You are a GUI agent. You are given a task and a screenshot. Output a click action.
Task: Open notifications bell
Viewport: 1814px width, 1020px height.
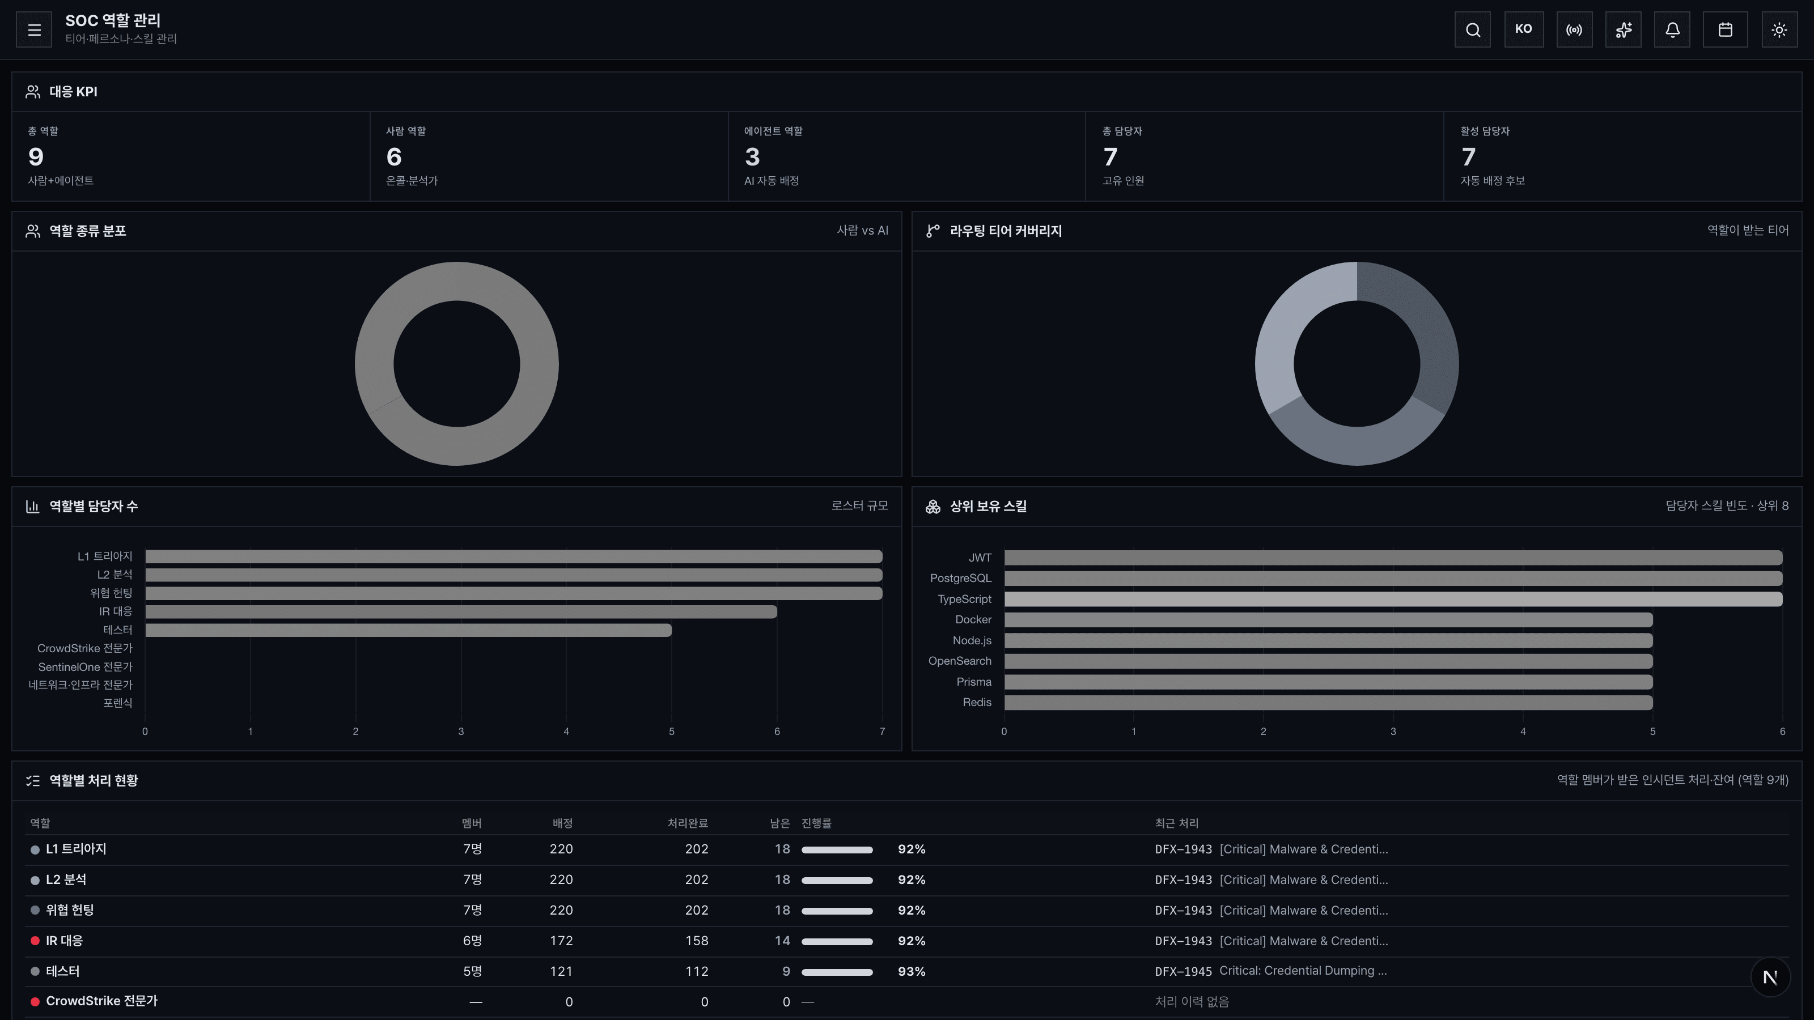click(x=1672, y=29)
